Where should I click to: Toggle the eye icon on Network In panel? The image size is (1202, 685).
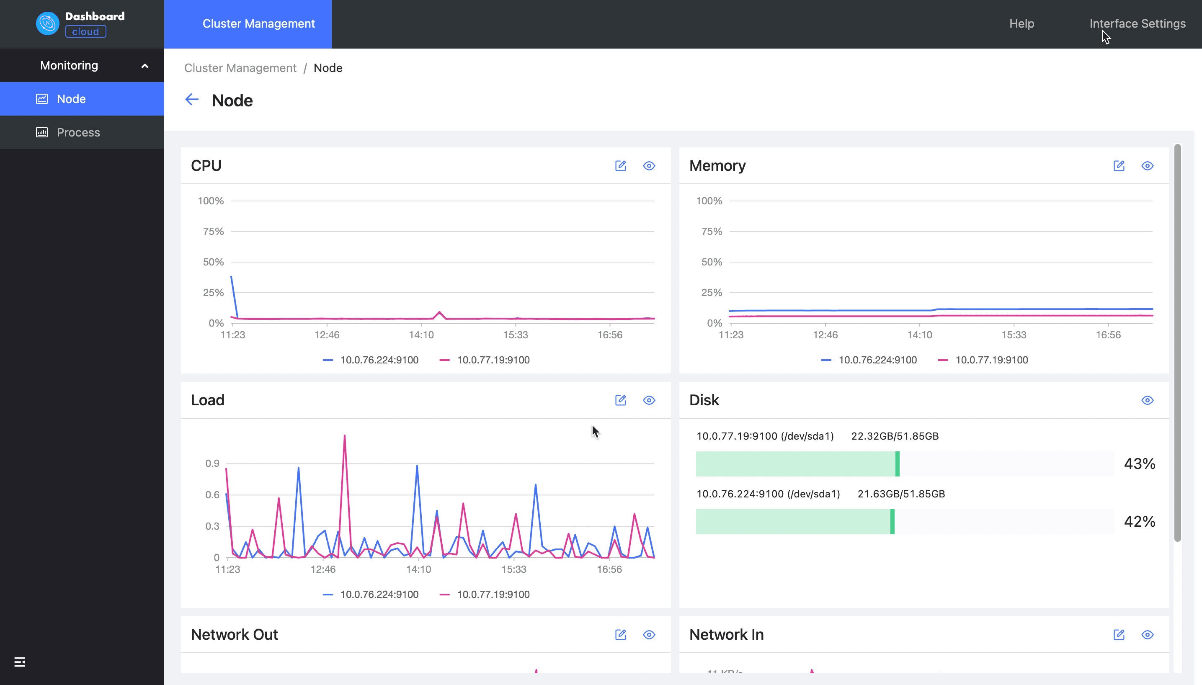[1148, 635]
